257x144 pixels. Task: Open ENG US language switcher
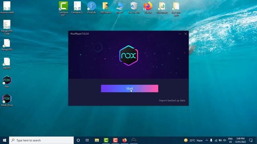(x=230, y=140)
